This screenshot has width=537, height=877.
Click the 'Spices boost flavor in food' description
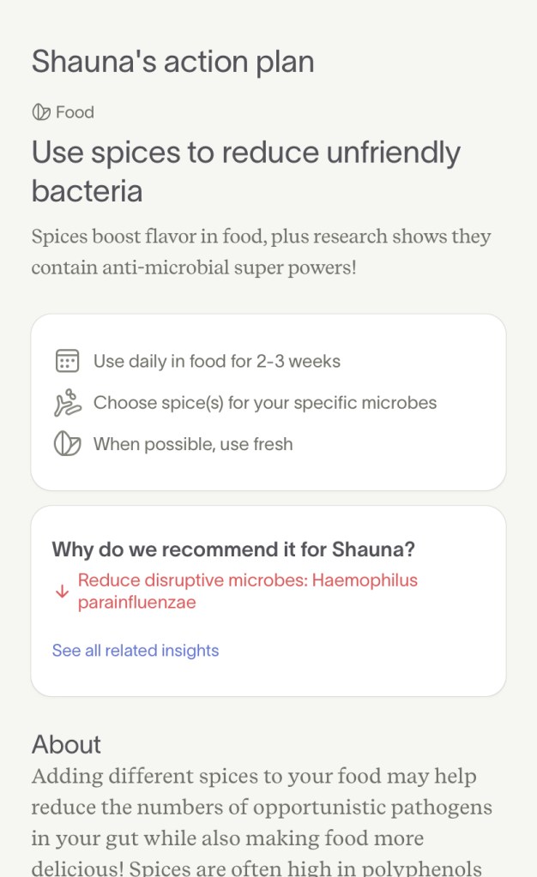(261, 252)
